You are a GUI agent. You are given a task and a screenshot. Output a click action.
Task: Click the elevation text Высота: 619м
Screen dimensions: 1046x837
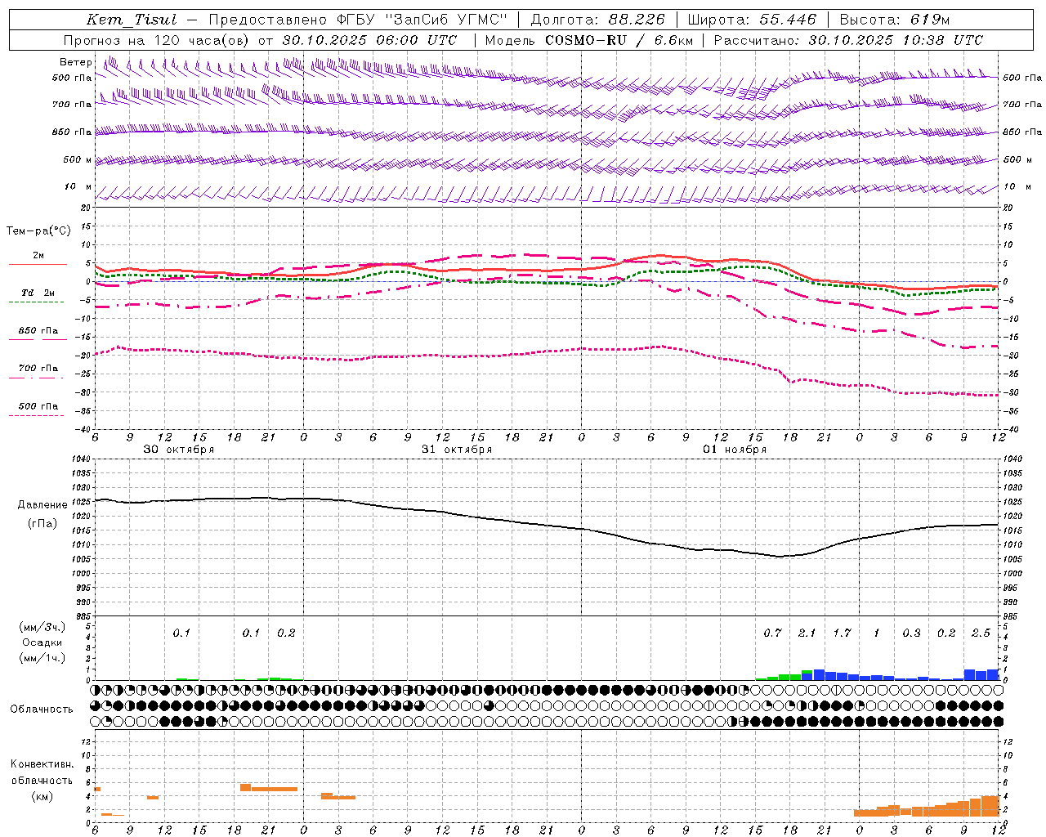(895, 20)
